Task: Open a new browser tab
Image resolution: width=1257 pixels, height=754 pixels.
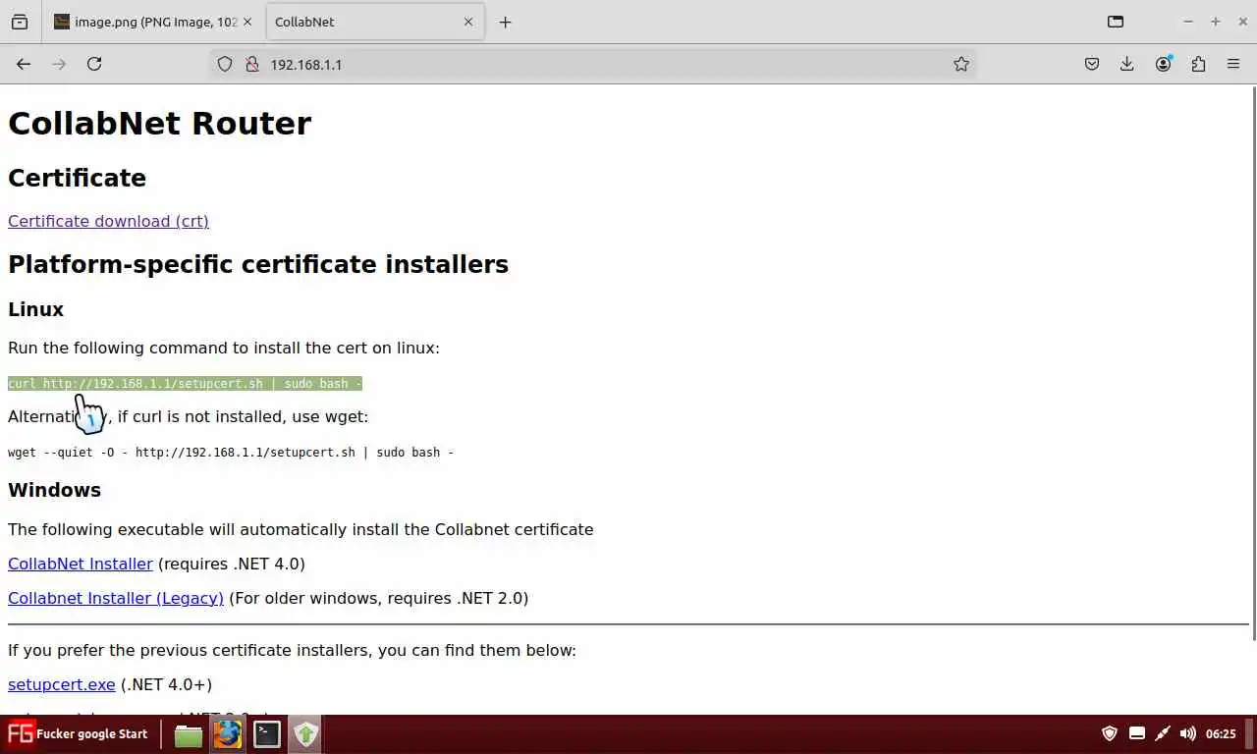Action: (505, 22)
